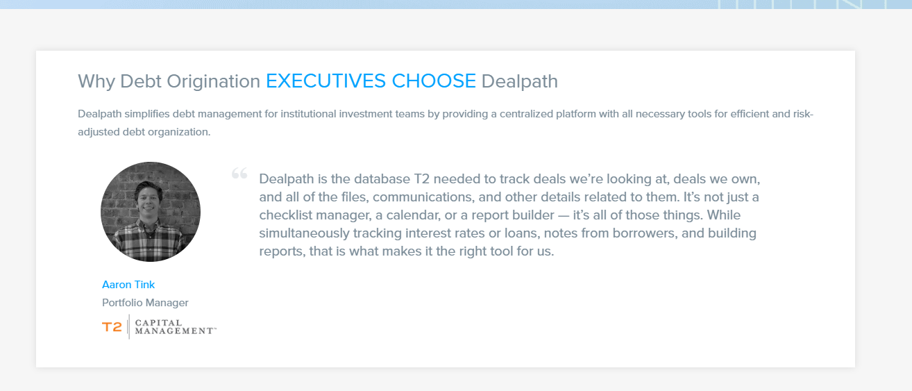Click the Aaron Tink name link
Image resolution: width=912 pixels, height=391 pixels.
click(128, 285)
